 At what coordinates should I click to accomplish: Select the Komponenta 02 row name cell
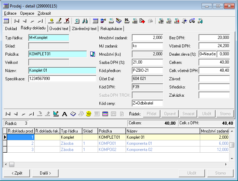click(163, 150)
